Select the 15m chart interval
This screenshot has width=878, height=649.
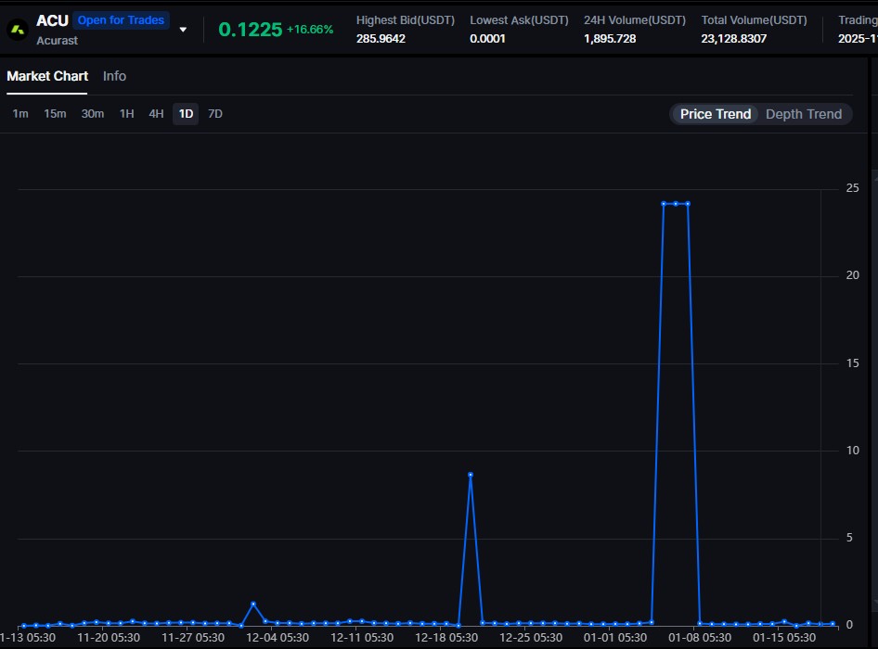[56, 114]
